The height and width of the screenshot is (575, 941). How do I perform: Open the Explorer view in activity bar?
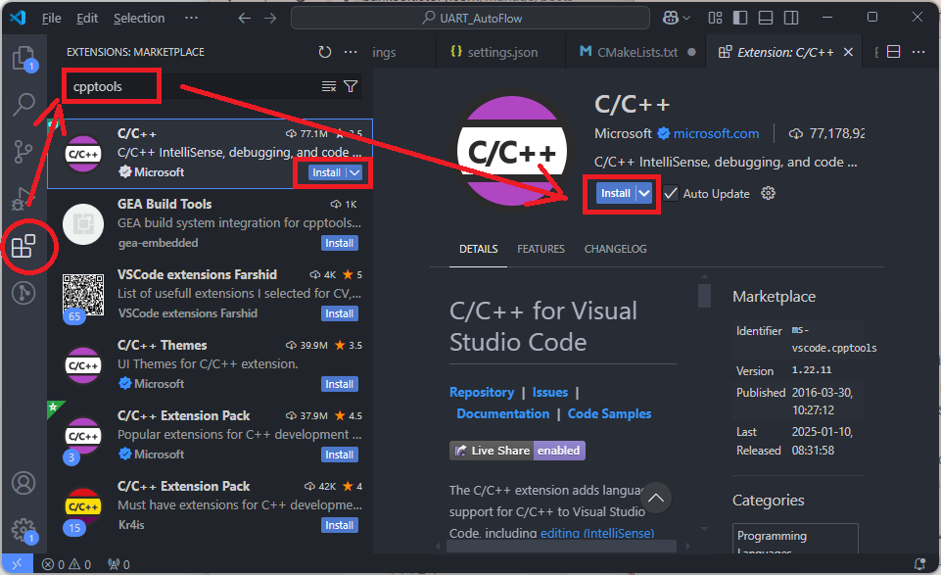[24, 58]
